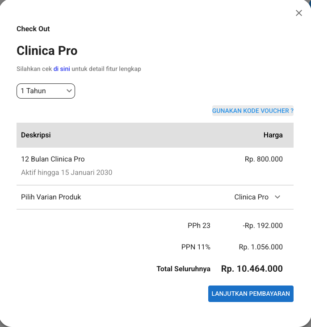This screenshot has width=311, height=327.
Task: Click the Pilih Varian Produk label
Action: tap(51, 197)
